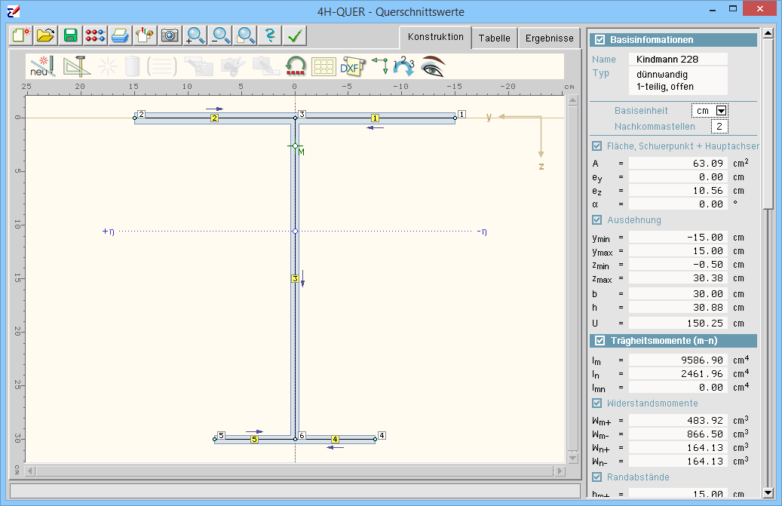
Task: Toggle the Basisinformationen checkbox
Action: pos(600,40)
